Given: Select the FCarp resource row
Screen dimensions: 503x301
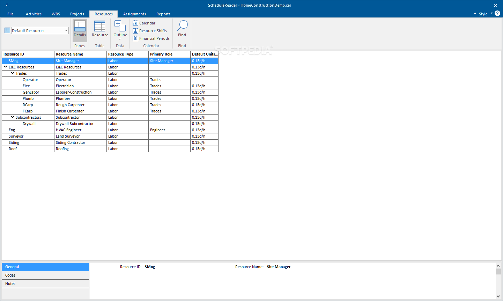Looking at the screenshot, I should (x=110, y=111).
